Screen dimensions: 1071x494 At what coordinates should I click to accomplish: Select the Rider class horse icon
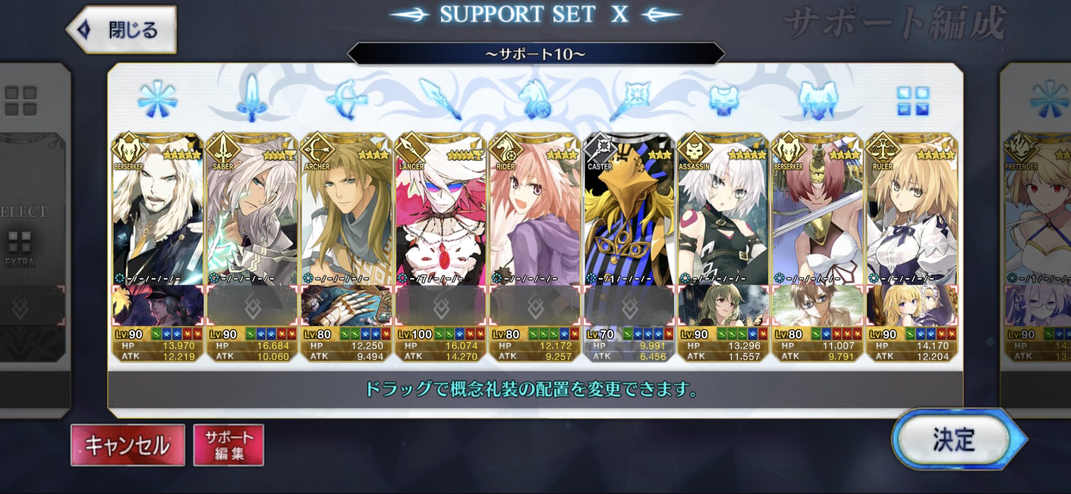pos(534,100)
